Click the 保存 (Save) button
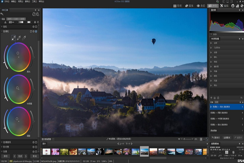This screenshot has height=163, width=244. pos(6,156)
